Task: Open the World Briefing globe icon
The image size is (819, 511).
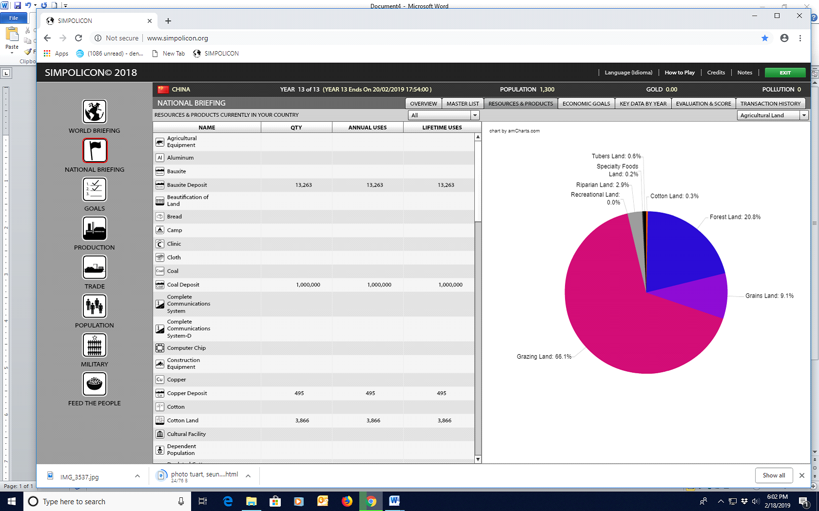Action: click(95, 112)
